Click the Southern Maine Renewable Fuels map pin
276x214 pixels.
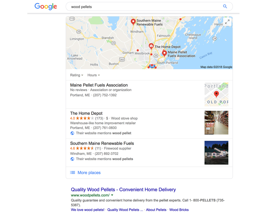tap(133, 22)
